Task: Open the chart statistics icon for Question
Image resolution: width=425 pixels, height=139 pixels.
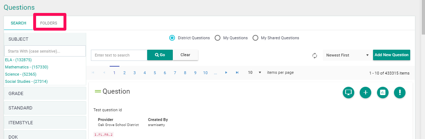Action: click(383, 93)
